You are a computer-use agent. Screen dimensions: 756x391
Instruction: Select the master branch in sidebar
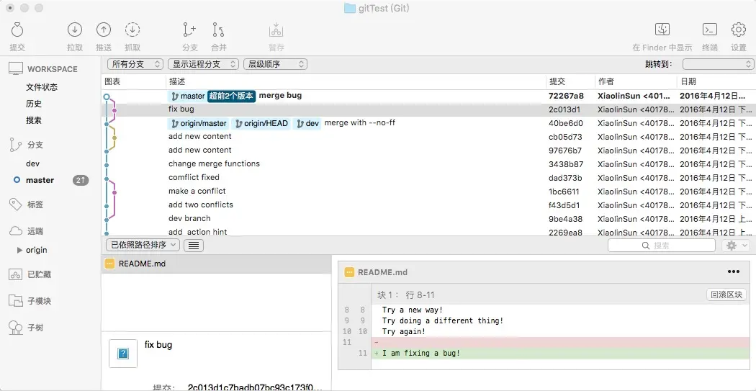(x=40, y=180)
